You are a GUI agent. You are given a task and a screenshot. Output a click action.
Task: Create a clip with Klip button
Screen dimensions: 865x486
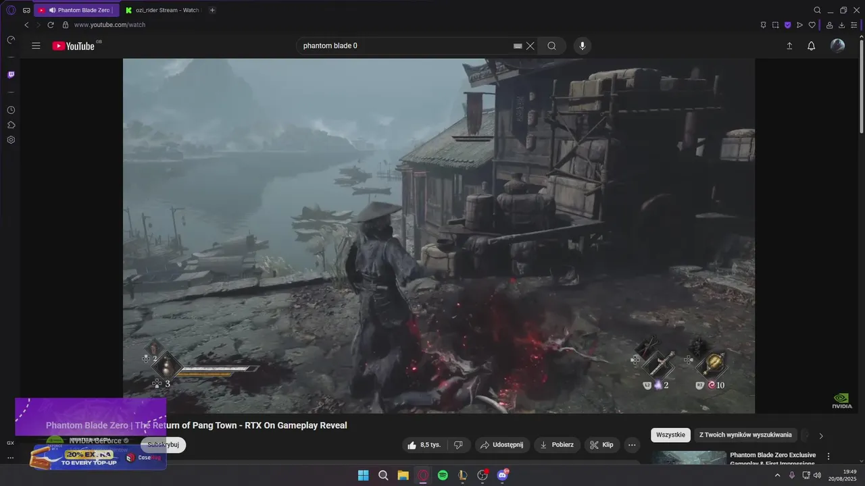pyautogui.click(x=602, y=445)
